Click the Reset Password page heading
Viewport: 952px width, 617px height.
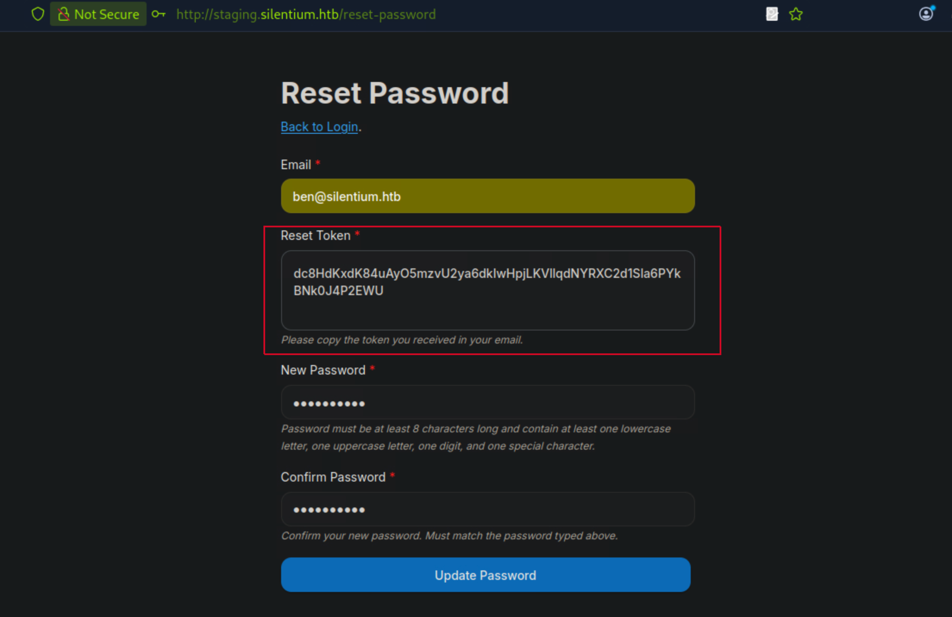coord(395,93)
